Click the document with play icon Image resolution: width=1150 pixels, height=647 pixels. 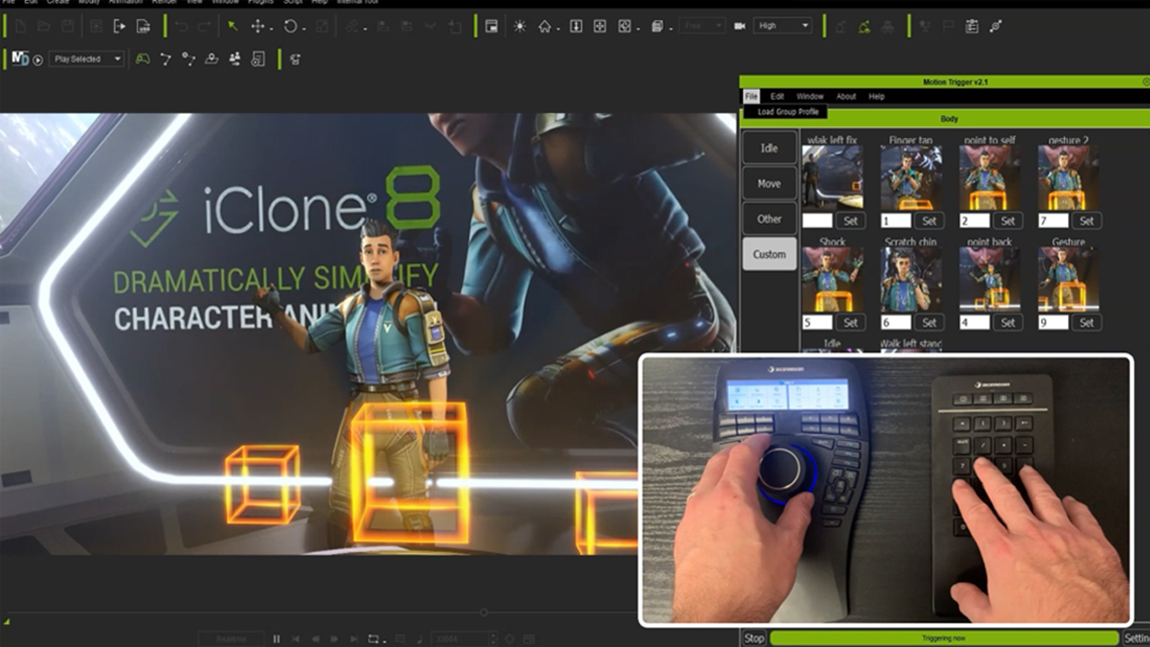point(258,59)
